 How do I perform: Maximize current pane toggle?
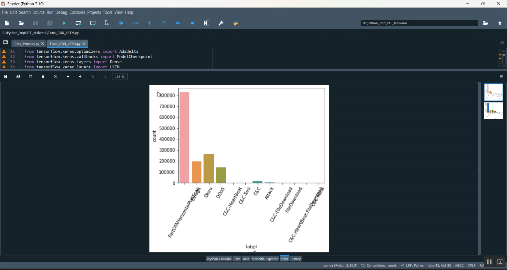[207, 23]
